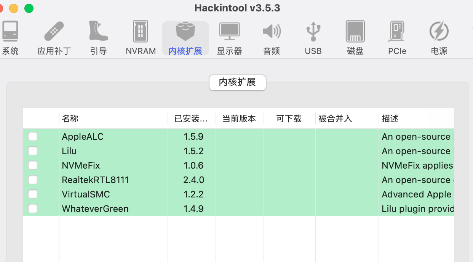Tick the WhateverGreen checkbox
Screen dimensions: 473x262
pyautogui.click(x=33, y=209)
